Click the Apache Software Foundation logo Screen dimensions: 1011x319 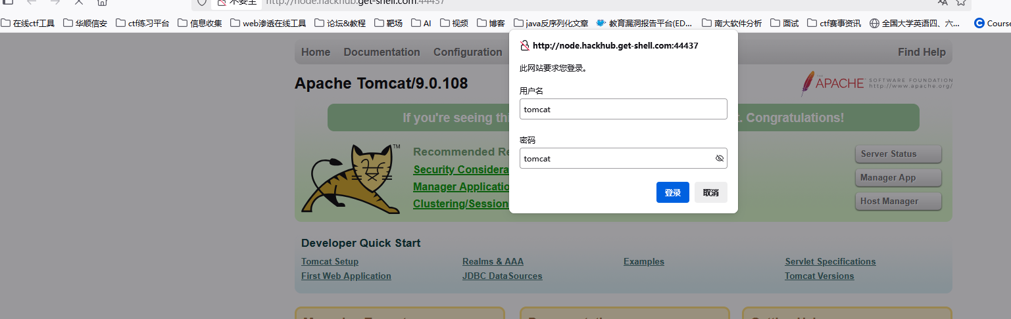pyautogui.click(x=877, y=83)
